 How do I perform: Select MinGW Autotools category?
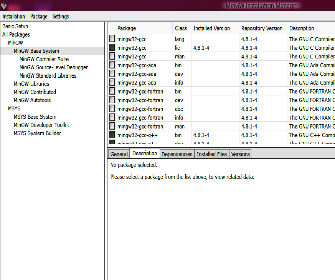[x=32, y=100]
